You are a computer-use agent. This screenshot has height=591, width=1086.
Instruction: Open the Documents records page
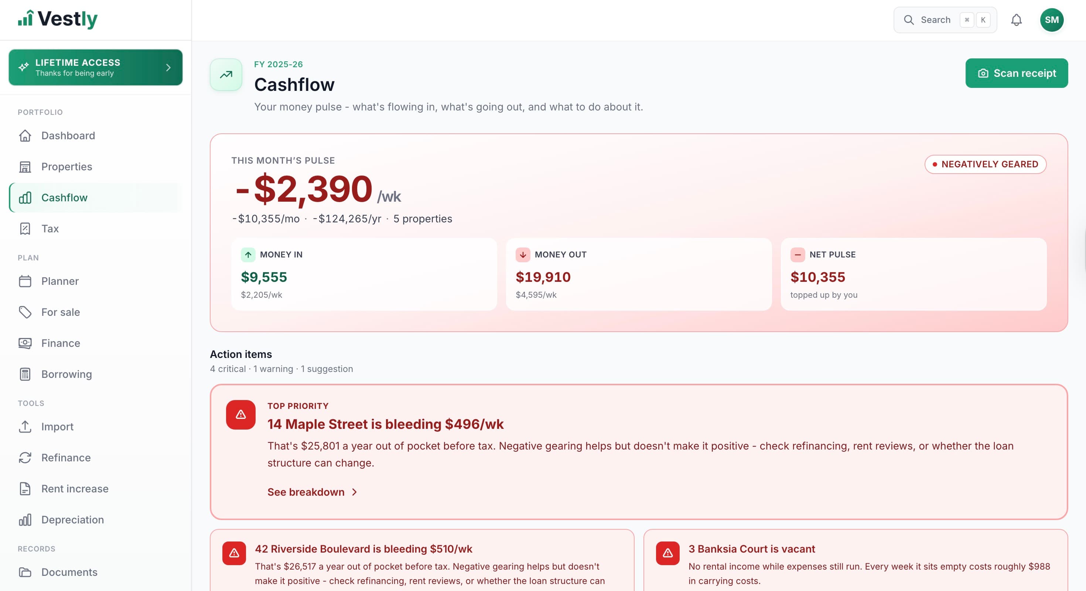[x=96, y=573]
